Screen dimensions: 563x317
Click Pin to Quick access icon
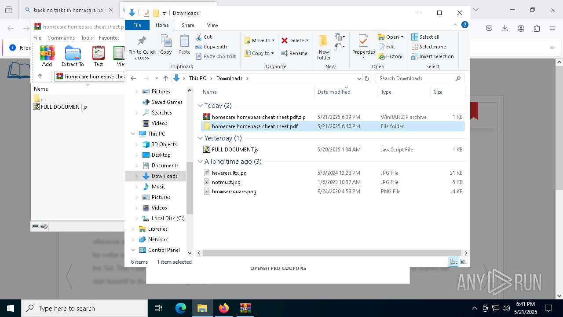pos(142,48)
